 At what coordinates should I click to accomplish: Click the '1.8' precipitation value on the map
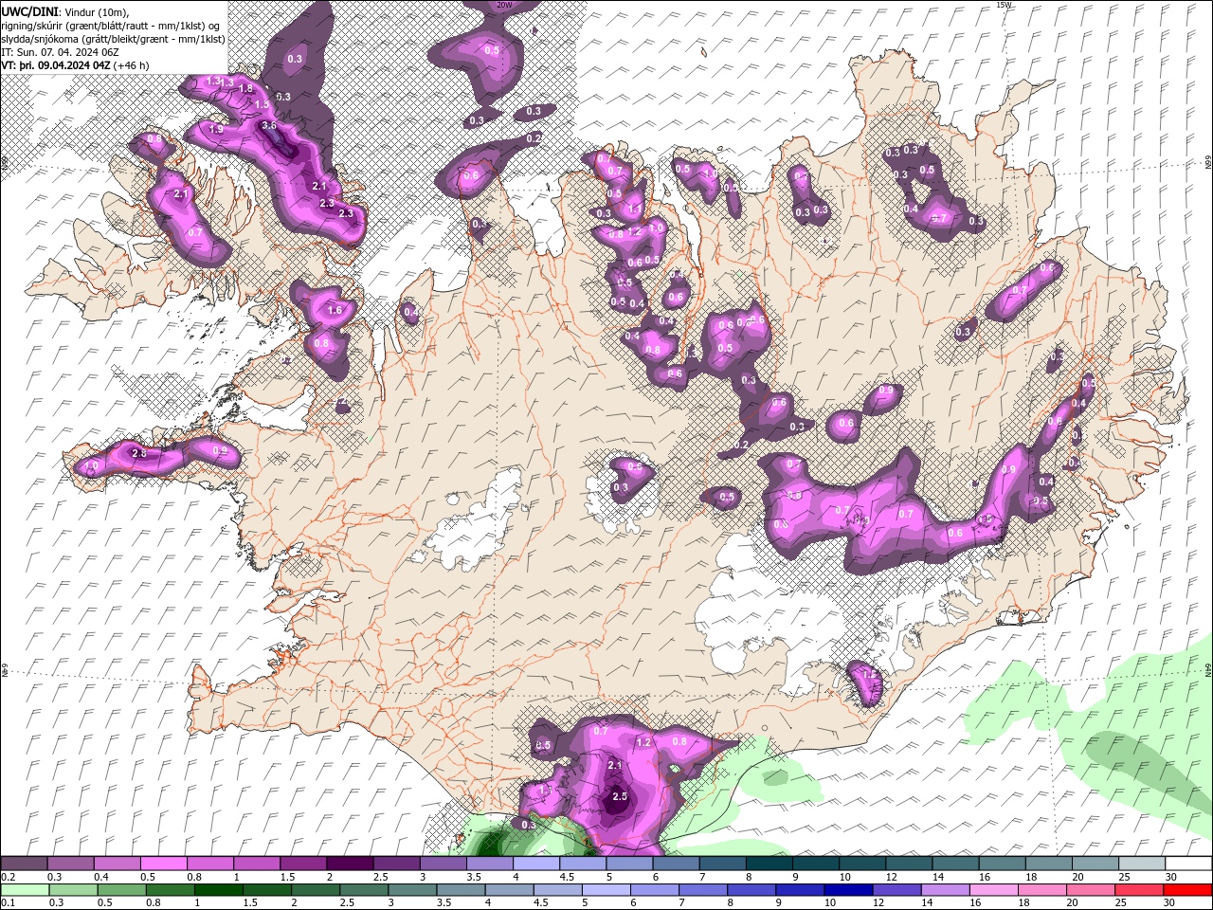click(246, 88)
